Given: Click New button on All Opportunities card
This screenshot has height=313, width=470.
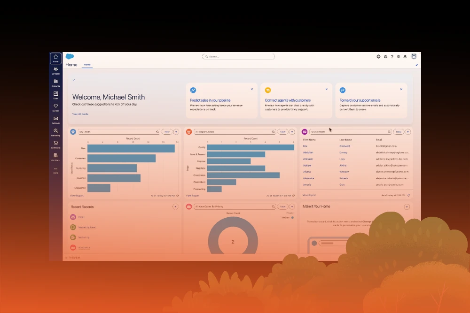Looking at the screenshot, I should [x=282, y=132].
